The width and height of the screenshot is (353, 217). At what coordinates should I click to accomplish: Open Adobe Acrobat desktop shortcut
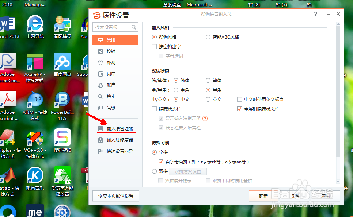[8, 106]
